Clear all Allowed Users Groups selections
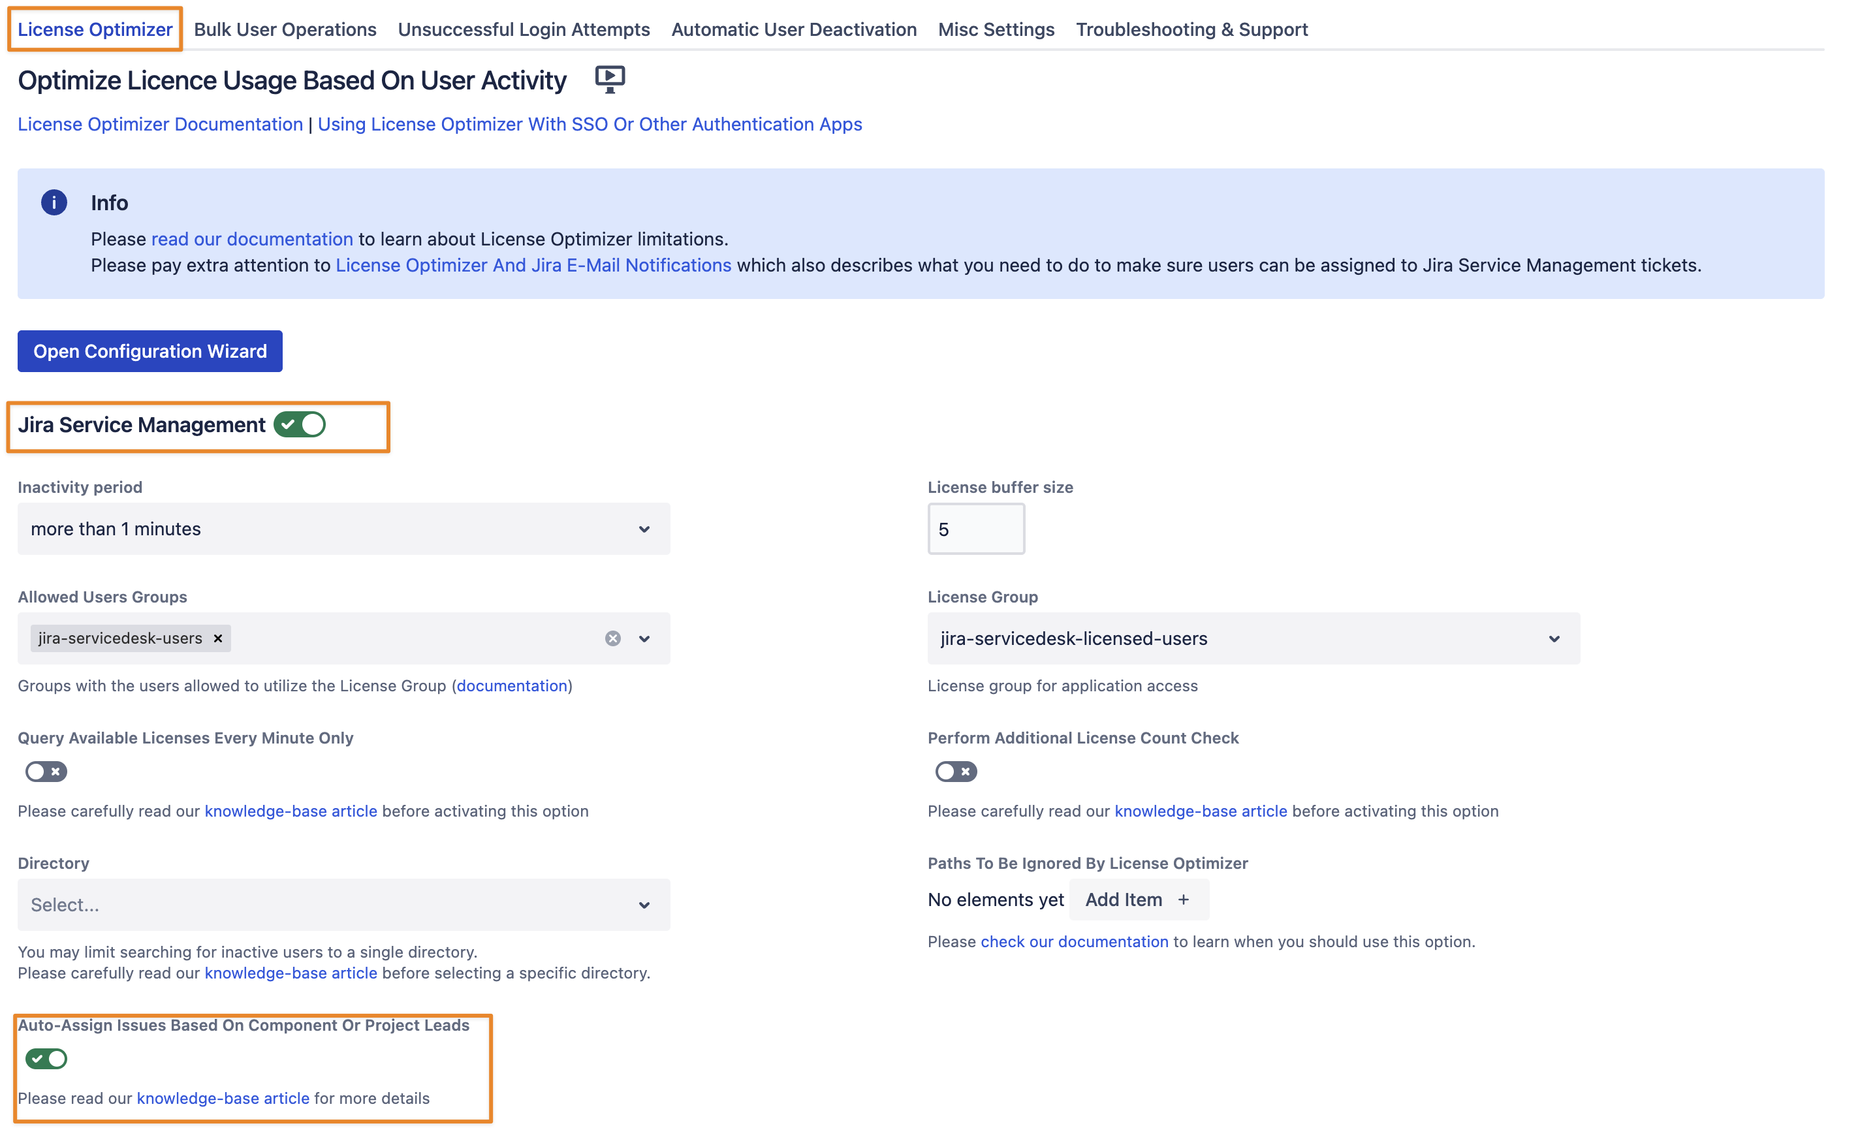The image size is (1875, 1128). click(612, 638)
